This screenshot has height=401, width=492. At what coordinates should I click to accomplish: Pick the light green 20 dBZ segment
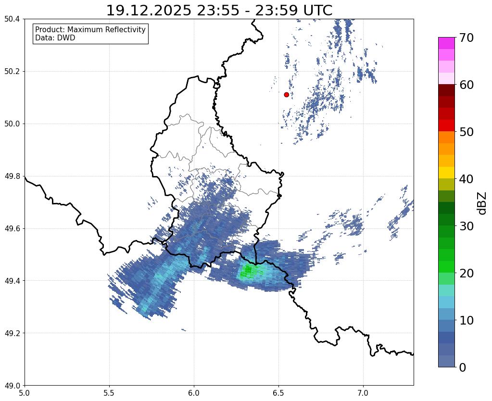(x=446, y=278)
